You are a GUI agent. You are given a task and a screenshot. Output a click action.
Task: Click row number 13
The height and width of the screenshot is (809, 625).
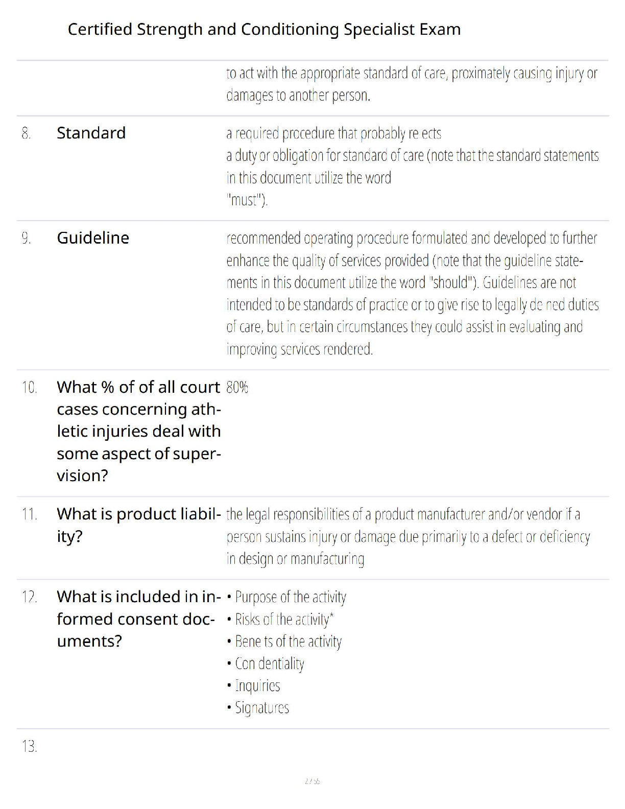(29, 747)
